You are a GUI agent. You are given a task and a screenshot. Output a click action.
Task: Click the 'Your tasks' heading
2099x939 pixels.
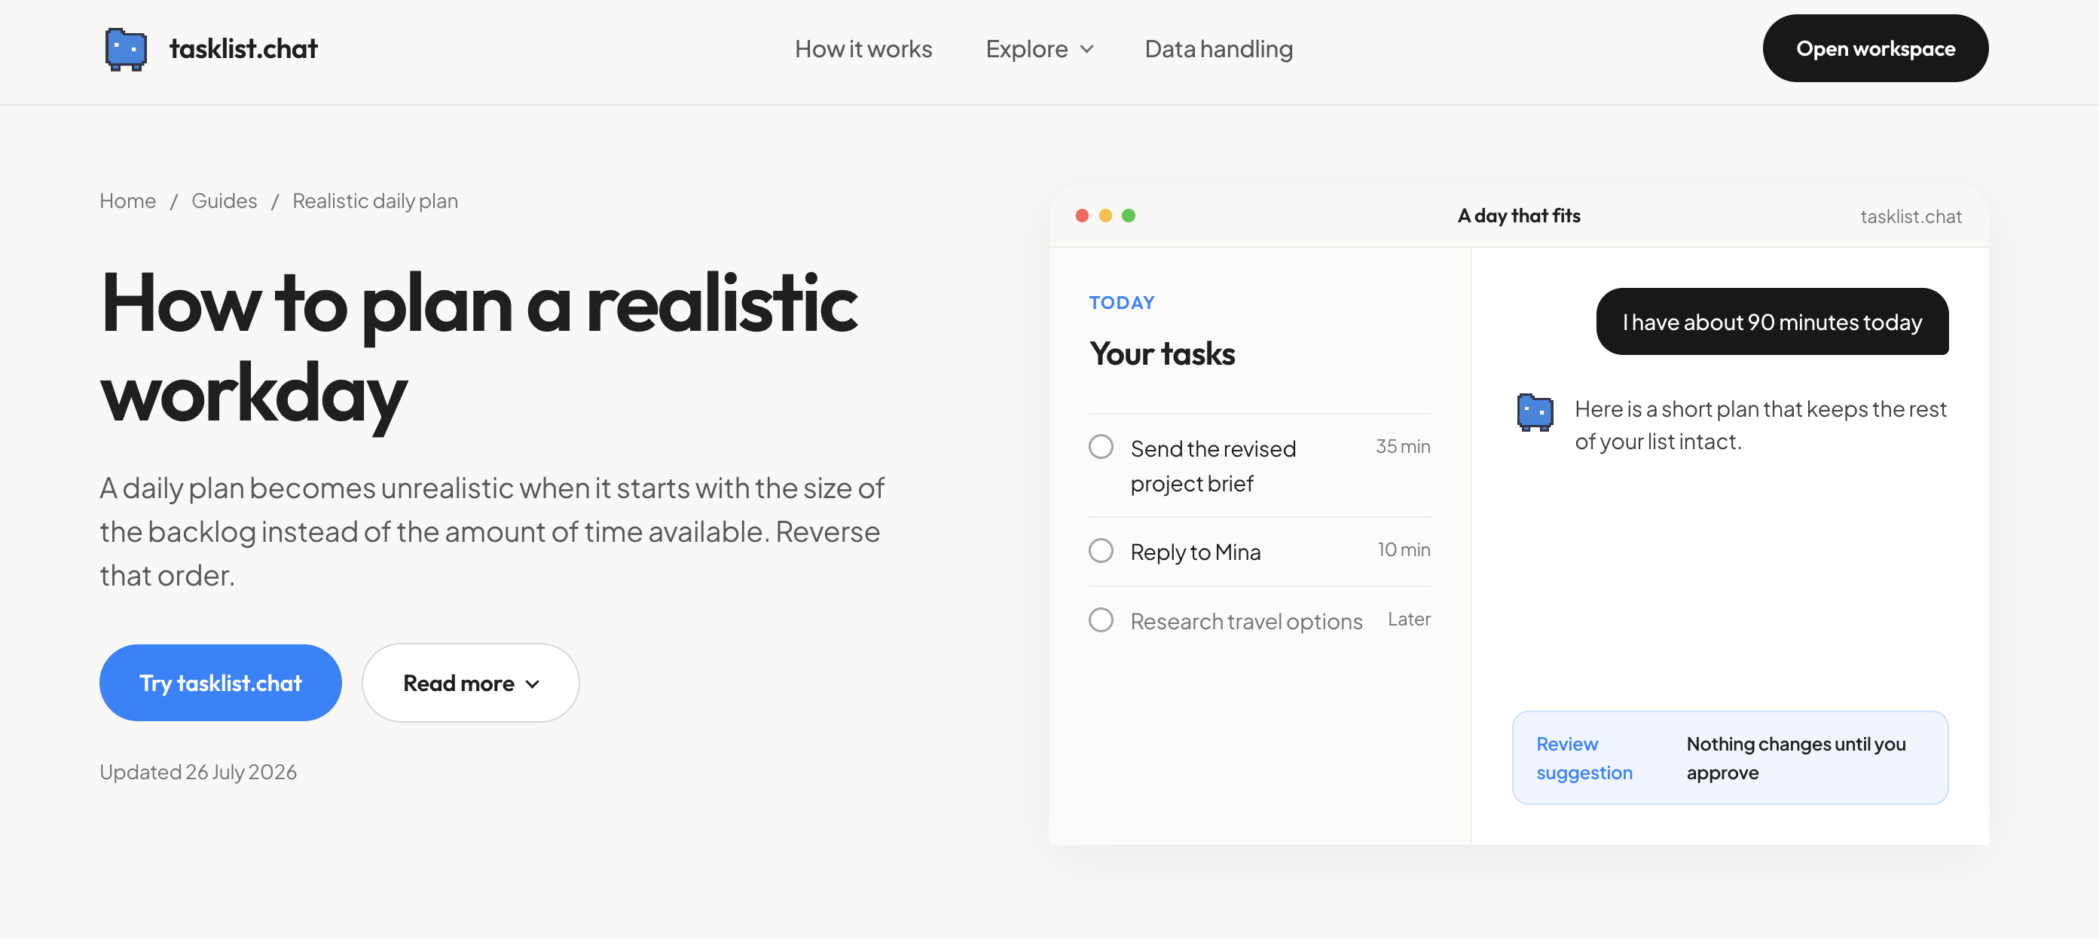pos(1161,353)
